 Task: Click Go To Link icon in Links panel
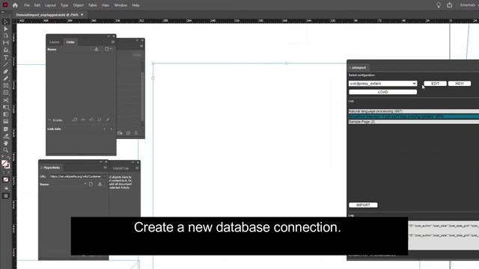(91, 120)
